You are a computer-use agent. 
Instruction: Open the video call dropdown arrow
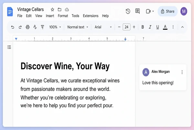(x=153, y=11)
